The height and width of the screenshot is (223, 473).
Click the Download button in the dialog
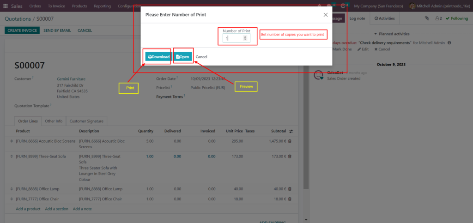pos(159,57)
